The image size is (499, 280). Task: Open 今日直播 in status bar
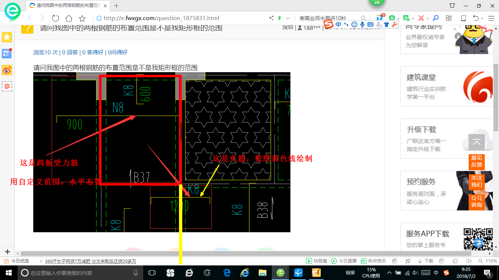point(344,261)
